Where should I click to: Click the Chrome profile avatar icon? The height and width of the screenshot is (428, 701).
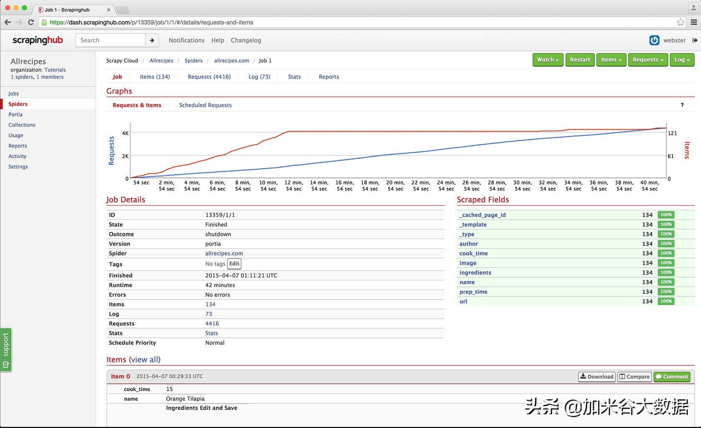[x=693, y=8]
